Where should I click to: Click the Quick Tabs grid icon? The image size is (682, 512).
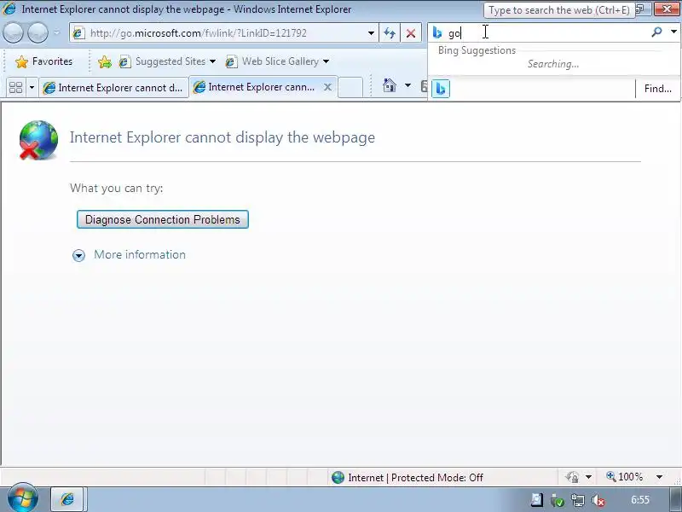tap(15, 88)
